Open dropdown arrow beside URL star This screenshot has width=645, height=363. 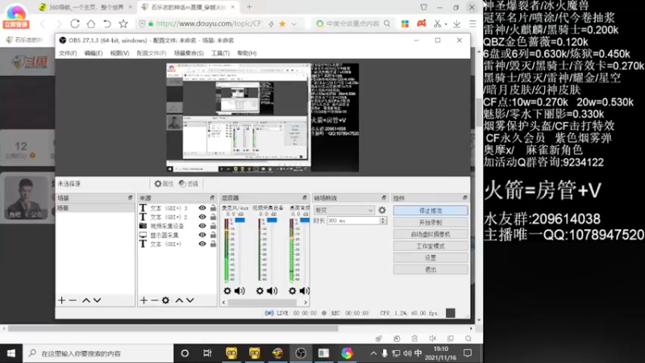click(x=293, y=24)
